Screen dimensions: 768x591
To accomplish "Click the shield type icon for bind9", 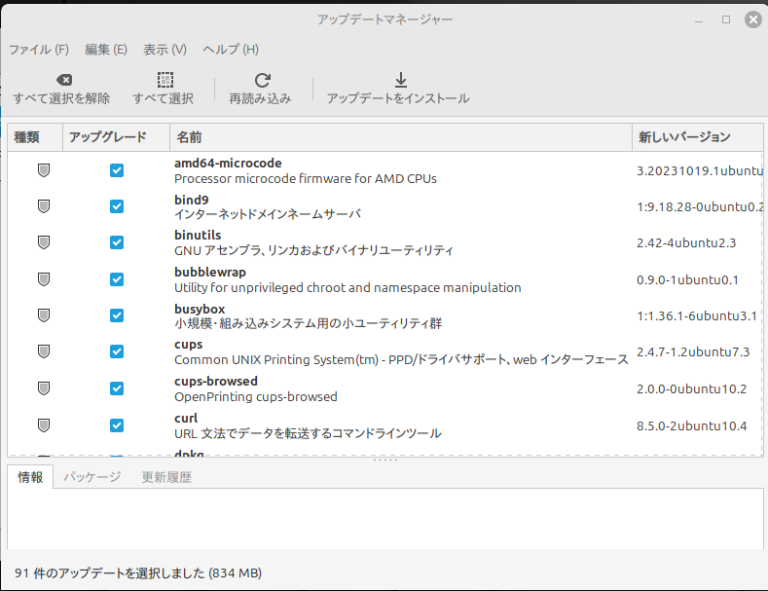I will (43, 206).
